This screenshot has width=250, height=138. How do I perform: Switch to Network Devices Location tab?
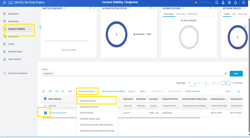click(x=227, y=14)
